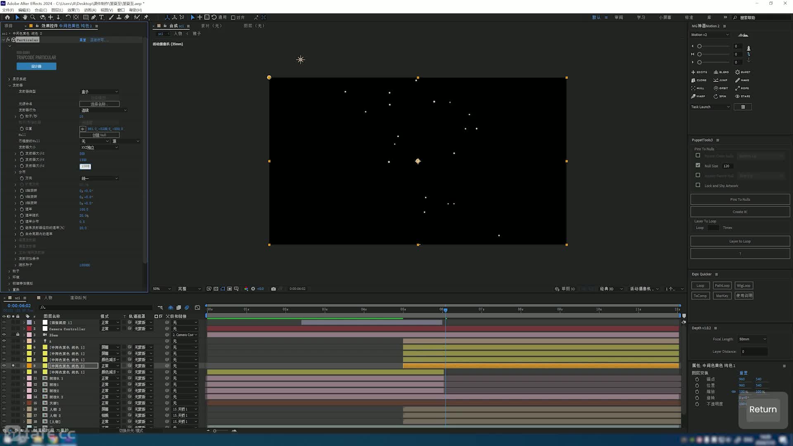Image resolution: width=793 pixels, height=446 pixels.
Task: Switch to the 人物 timeline tab
Action: tap(48, 298)
